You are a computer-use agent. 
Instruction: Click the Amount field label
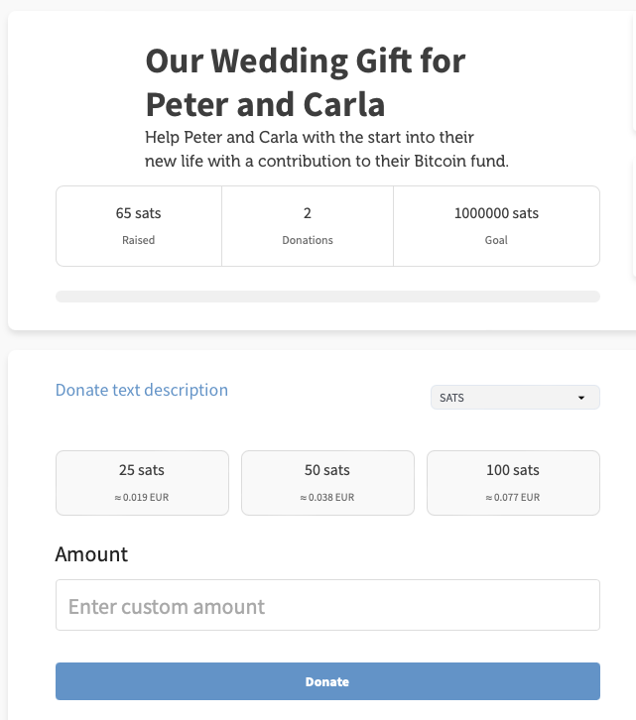pyautogui.click(x=91, y=554)
